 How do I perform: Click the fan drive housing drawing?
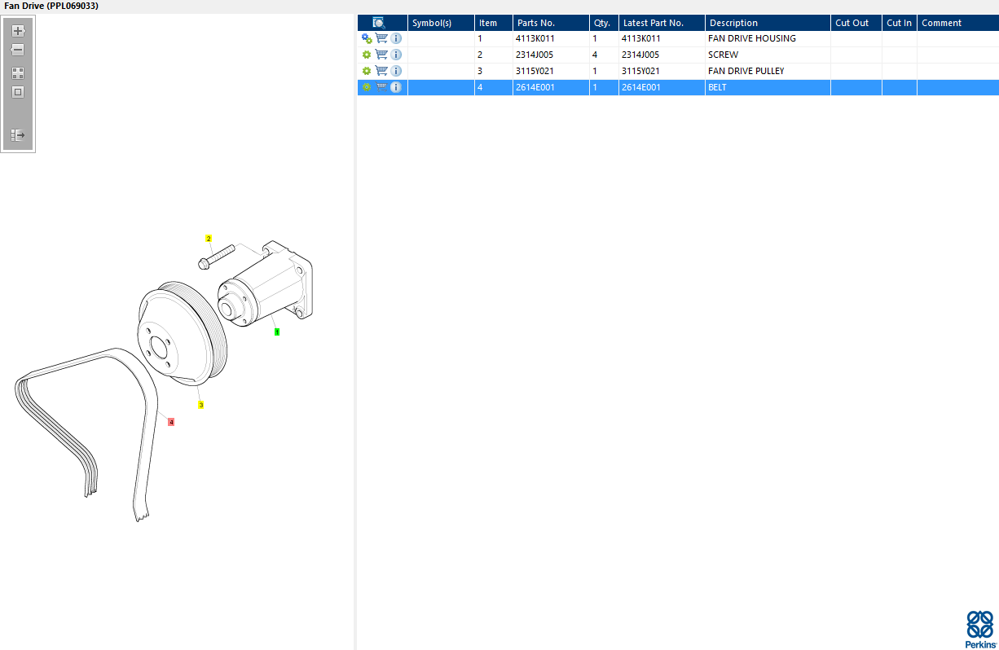pyautogui.click(x=265, y=283)
